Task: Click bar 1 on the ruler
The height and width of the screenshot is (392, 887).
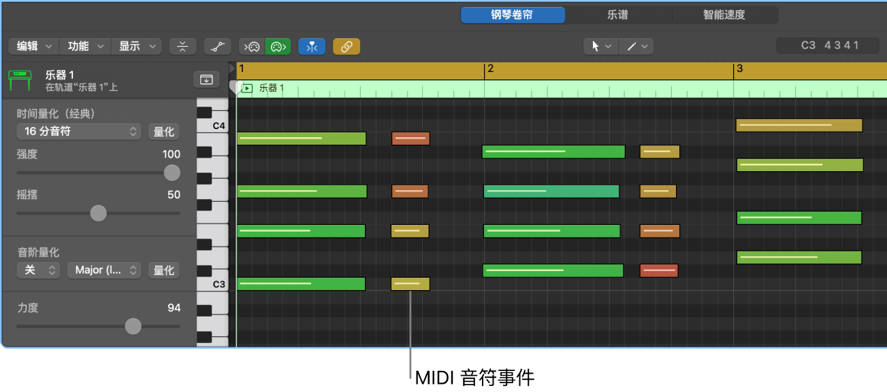Action: [242, 69]
